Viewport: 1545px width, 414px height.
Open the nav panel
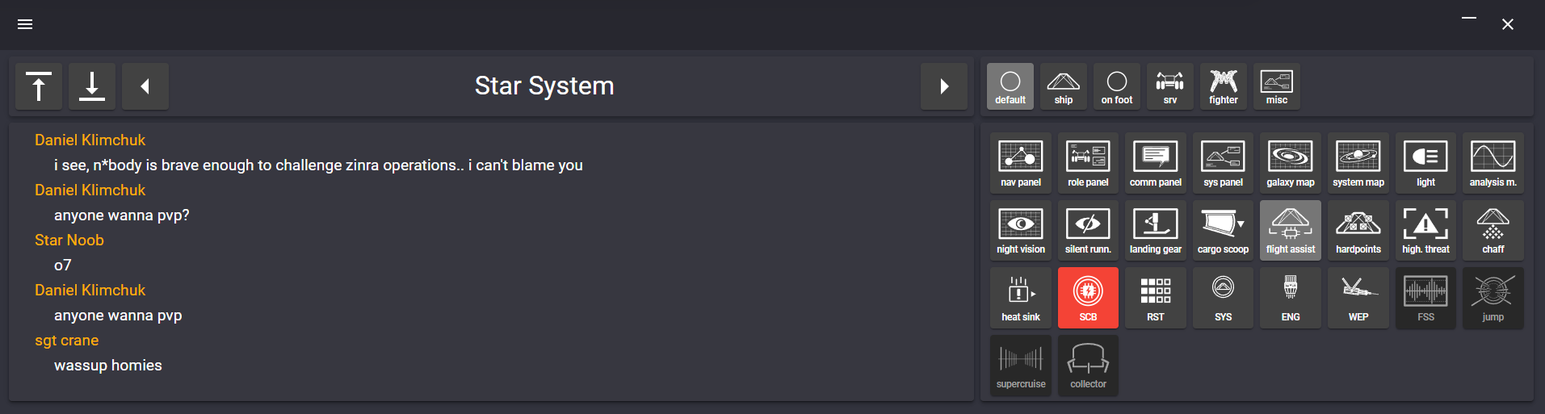tap(1020, 163)
